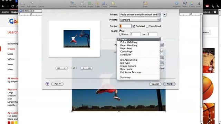Click the Outline toolbar icon
Screen dimensions: 221x124
tap(41, 4)
